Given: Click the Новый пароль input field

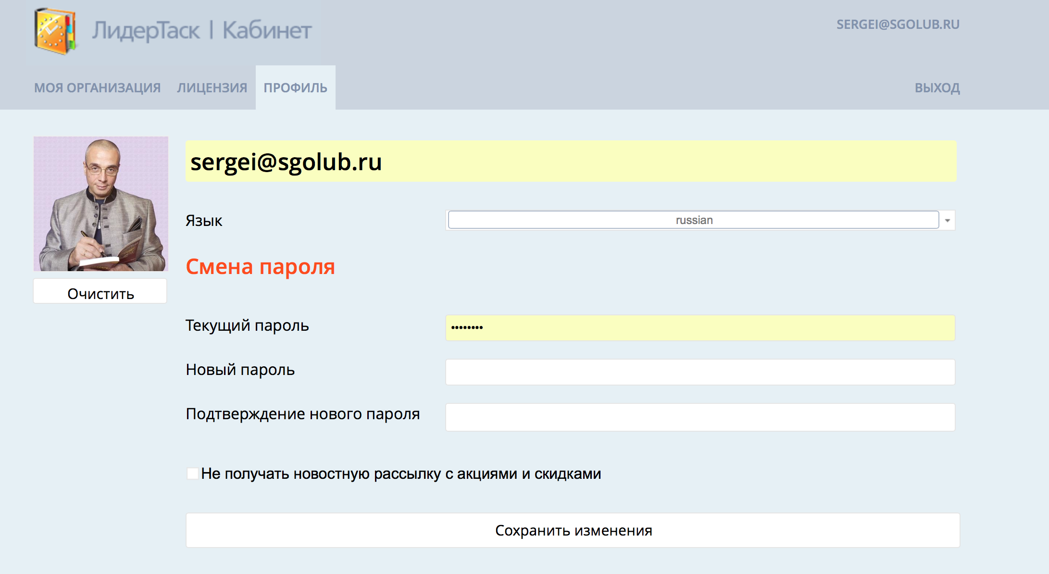Looking at the screenshot, I should click(x=700, y=372).
